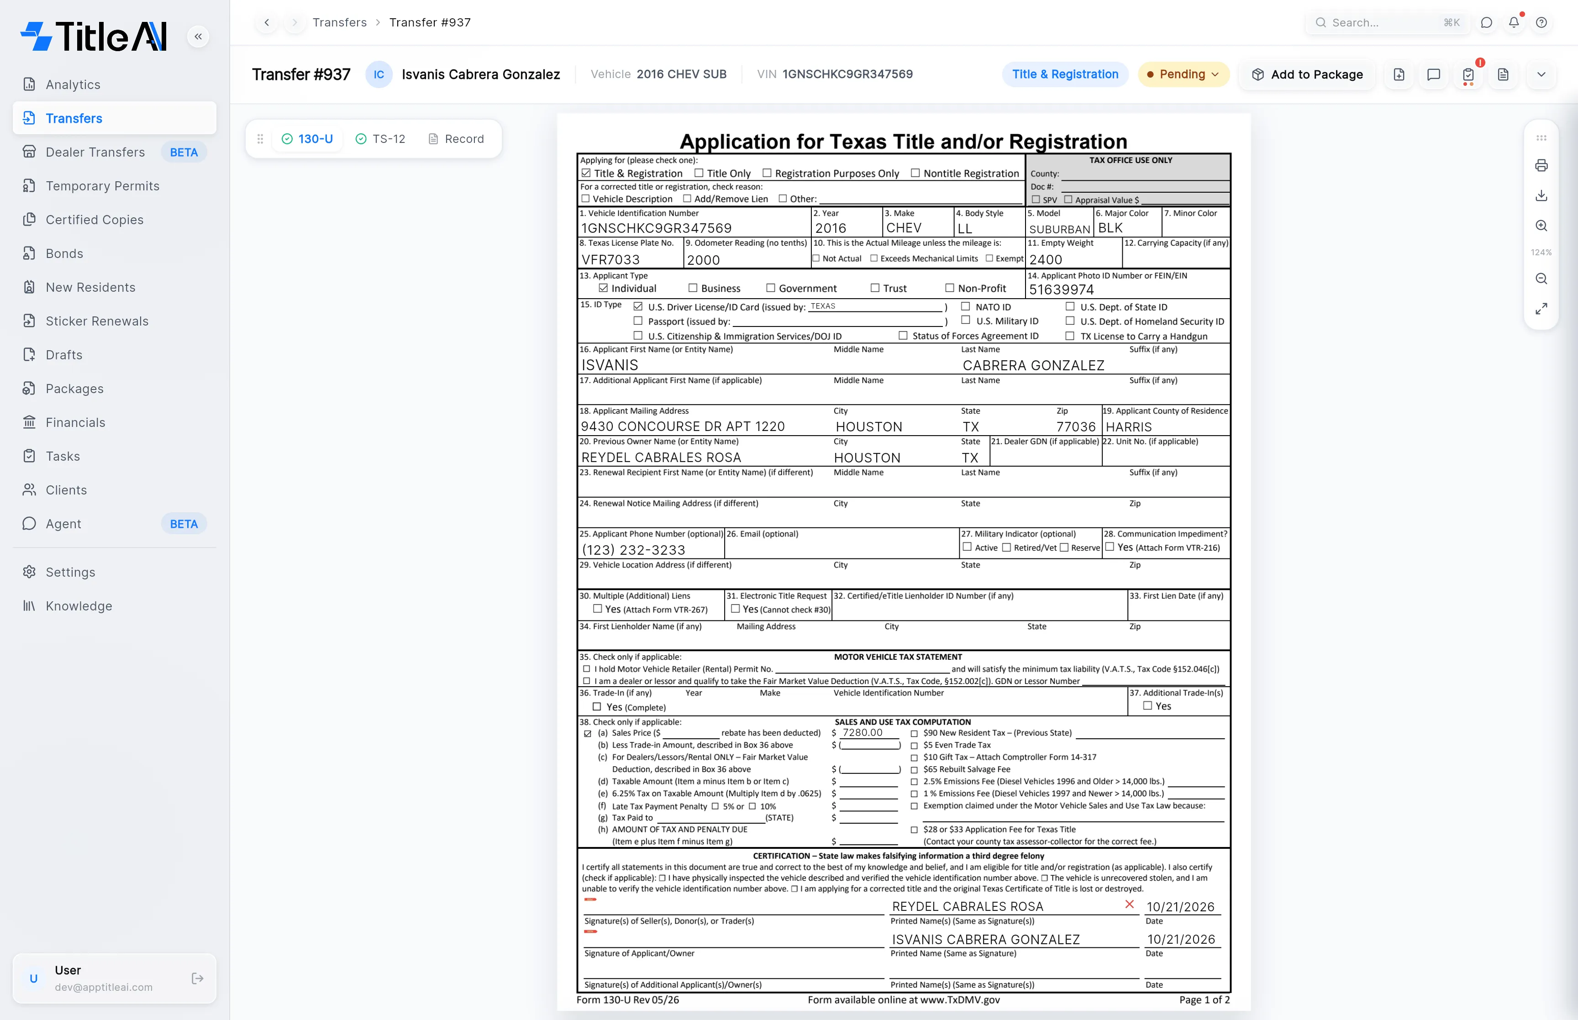Open Dealer Transfers in the sidebar
Viewport: 1578px width, 1020px height.
click(115, 152)
